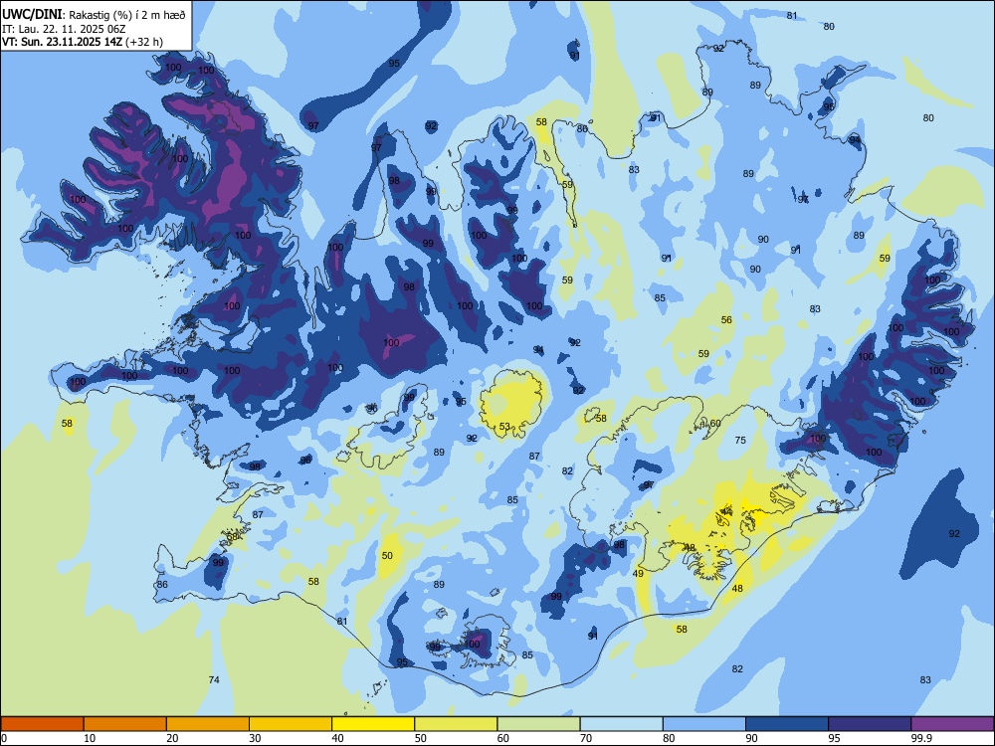Click the "75" humidity value on the map
The height and width of the screenshot is (746, 995).
click(740, 441)
